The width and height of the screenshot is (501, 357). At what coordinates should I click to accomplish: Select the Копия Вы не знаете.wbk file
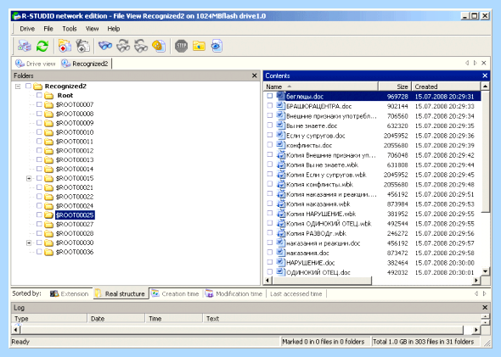(x=322, y=165)
